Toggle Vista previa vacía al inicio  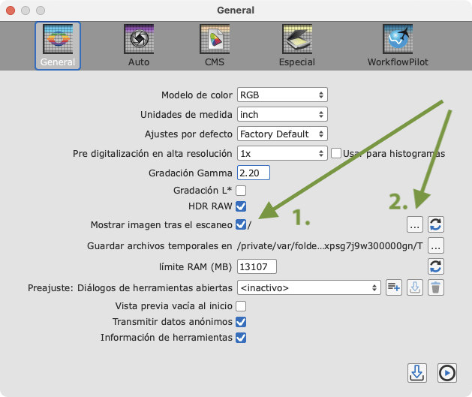pyautogui.click(x=241, y=306)
